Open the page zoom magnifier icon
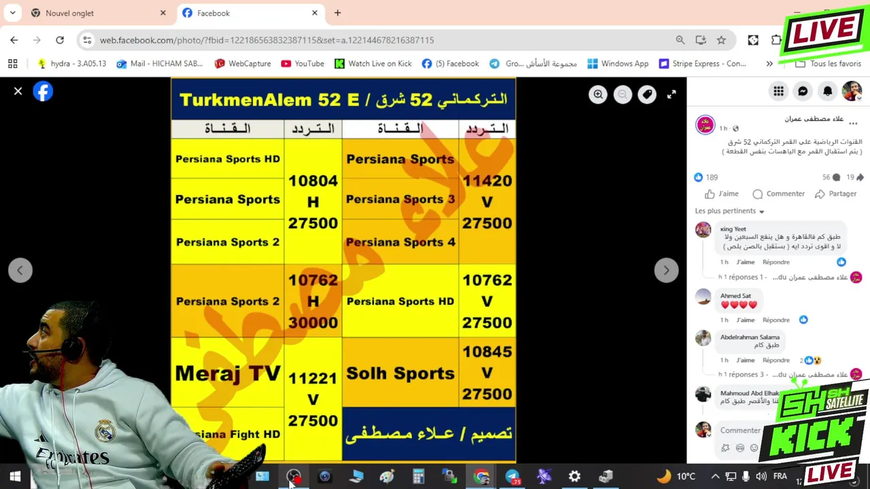This screenshot has height=489, width=870. [x=680, y=40]
